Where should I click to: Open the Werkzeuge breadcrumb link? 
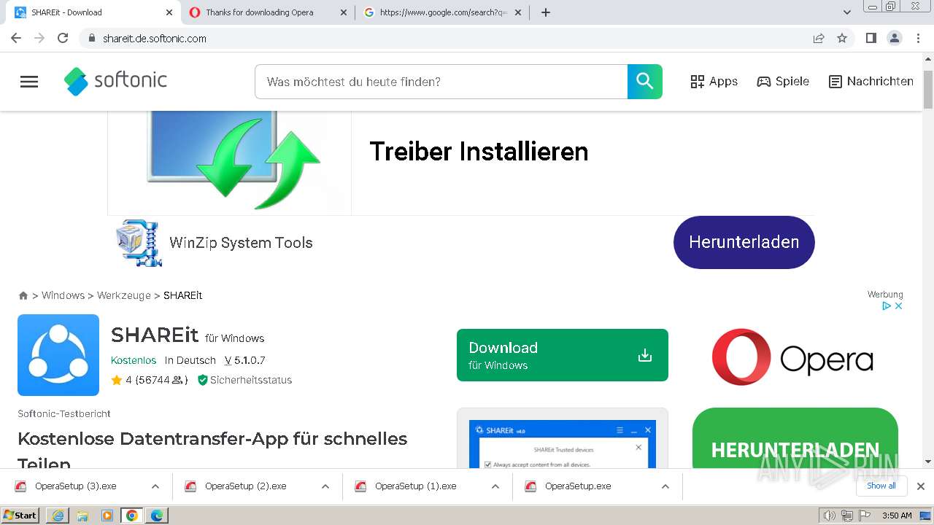[x=123, y=295]
